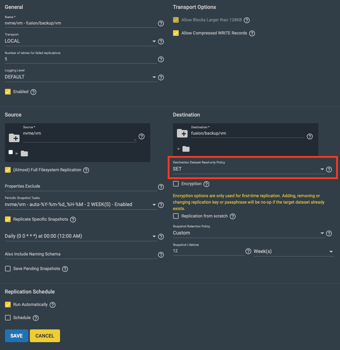Image resolution: width=340 pixels, height=350 pixels.
Task: Click help icon beside Snapshot Lifetime value
Action: pyautogui.click(x=248, y=252)
